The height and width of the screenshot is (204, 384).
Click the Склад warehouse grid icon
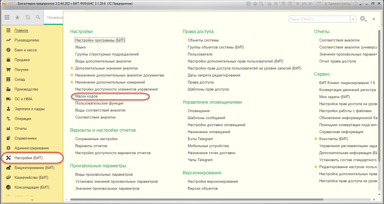[8, 79]
